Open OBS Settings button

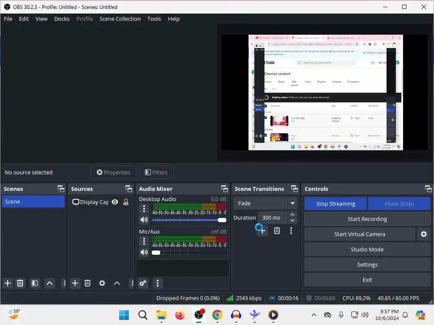pyautogui.click(x=367, y=264)
